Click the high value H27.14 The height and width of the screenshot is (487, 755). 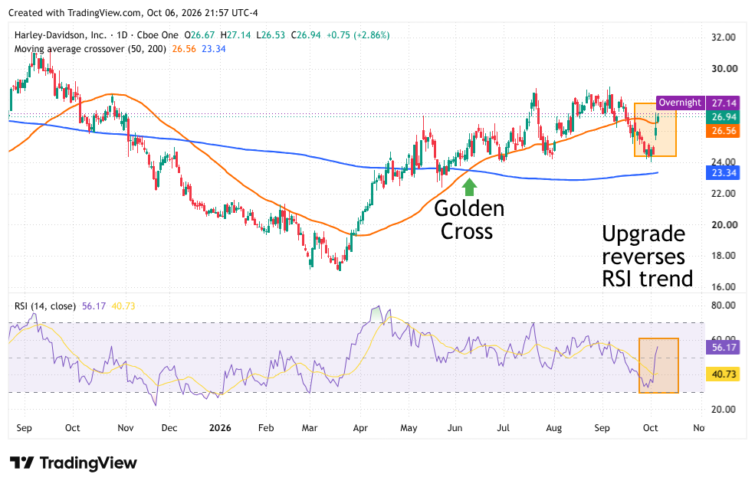(235, 35)
